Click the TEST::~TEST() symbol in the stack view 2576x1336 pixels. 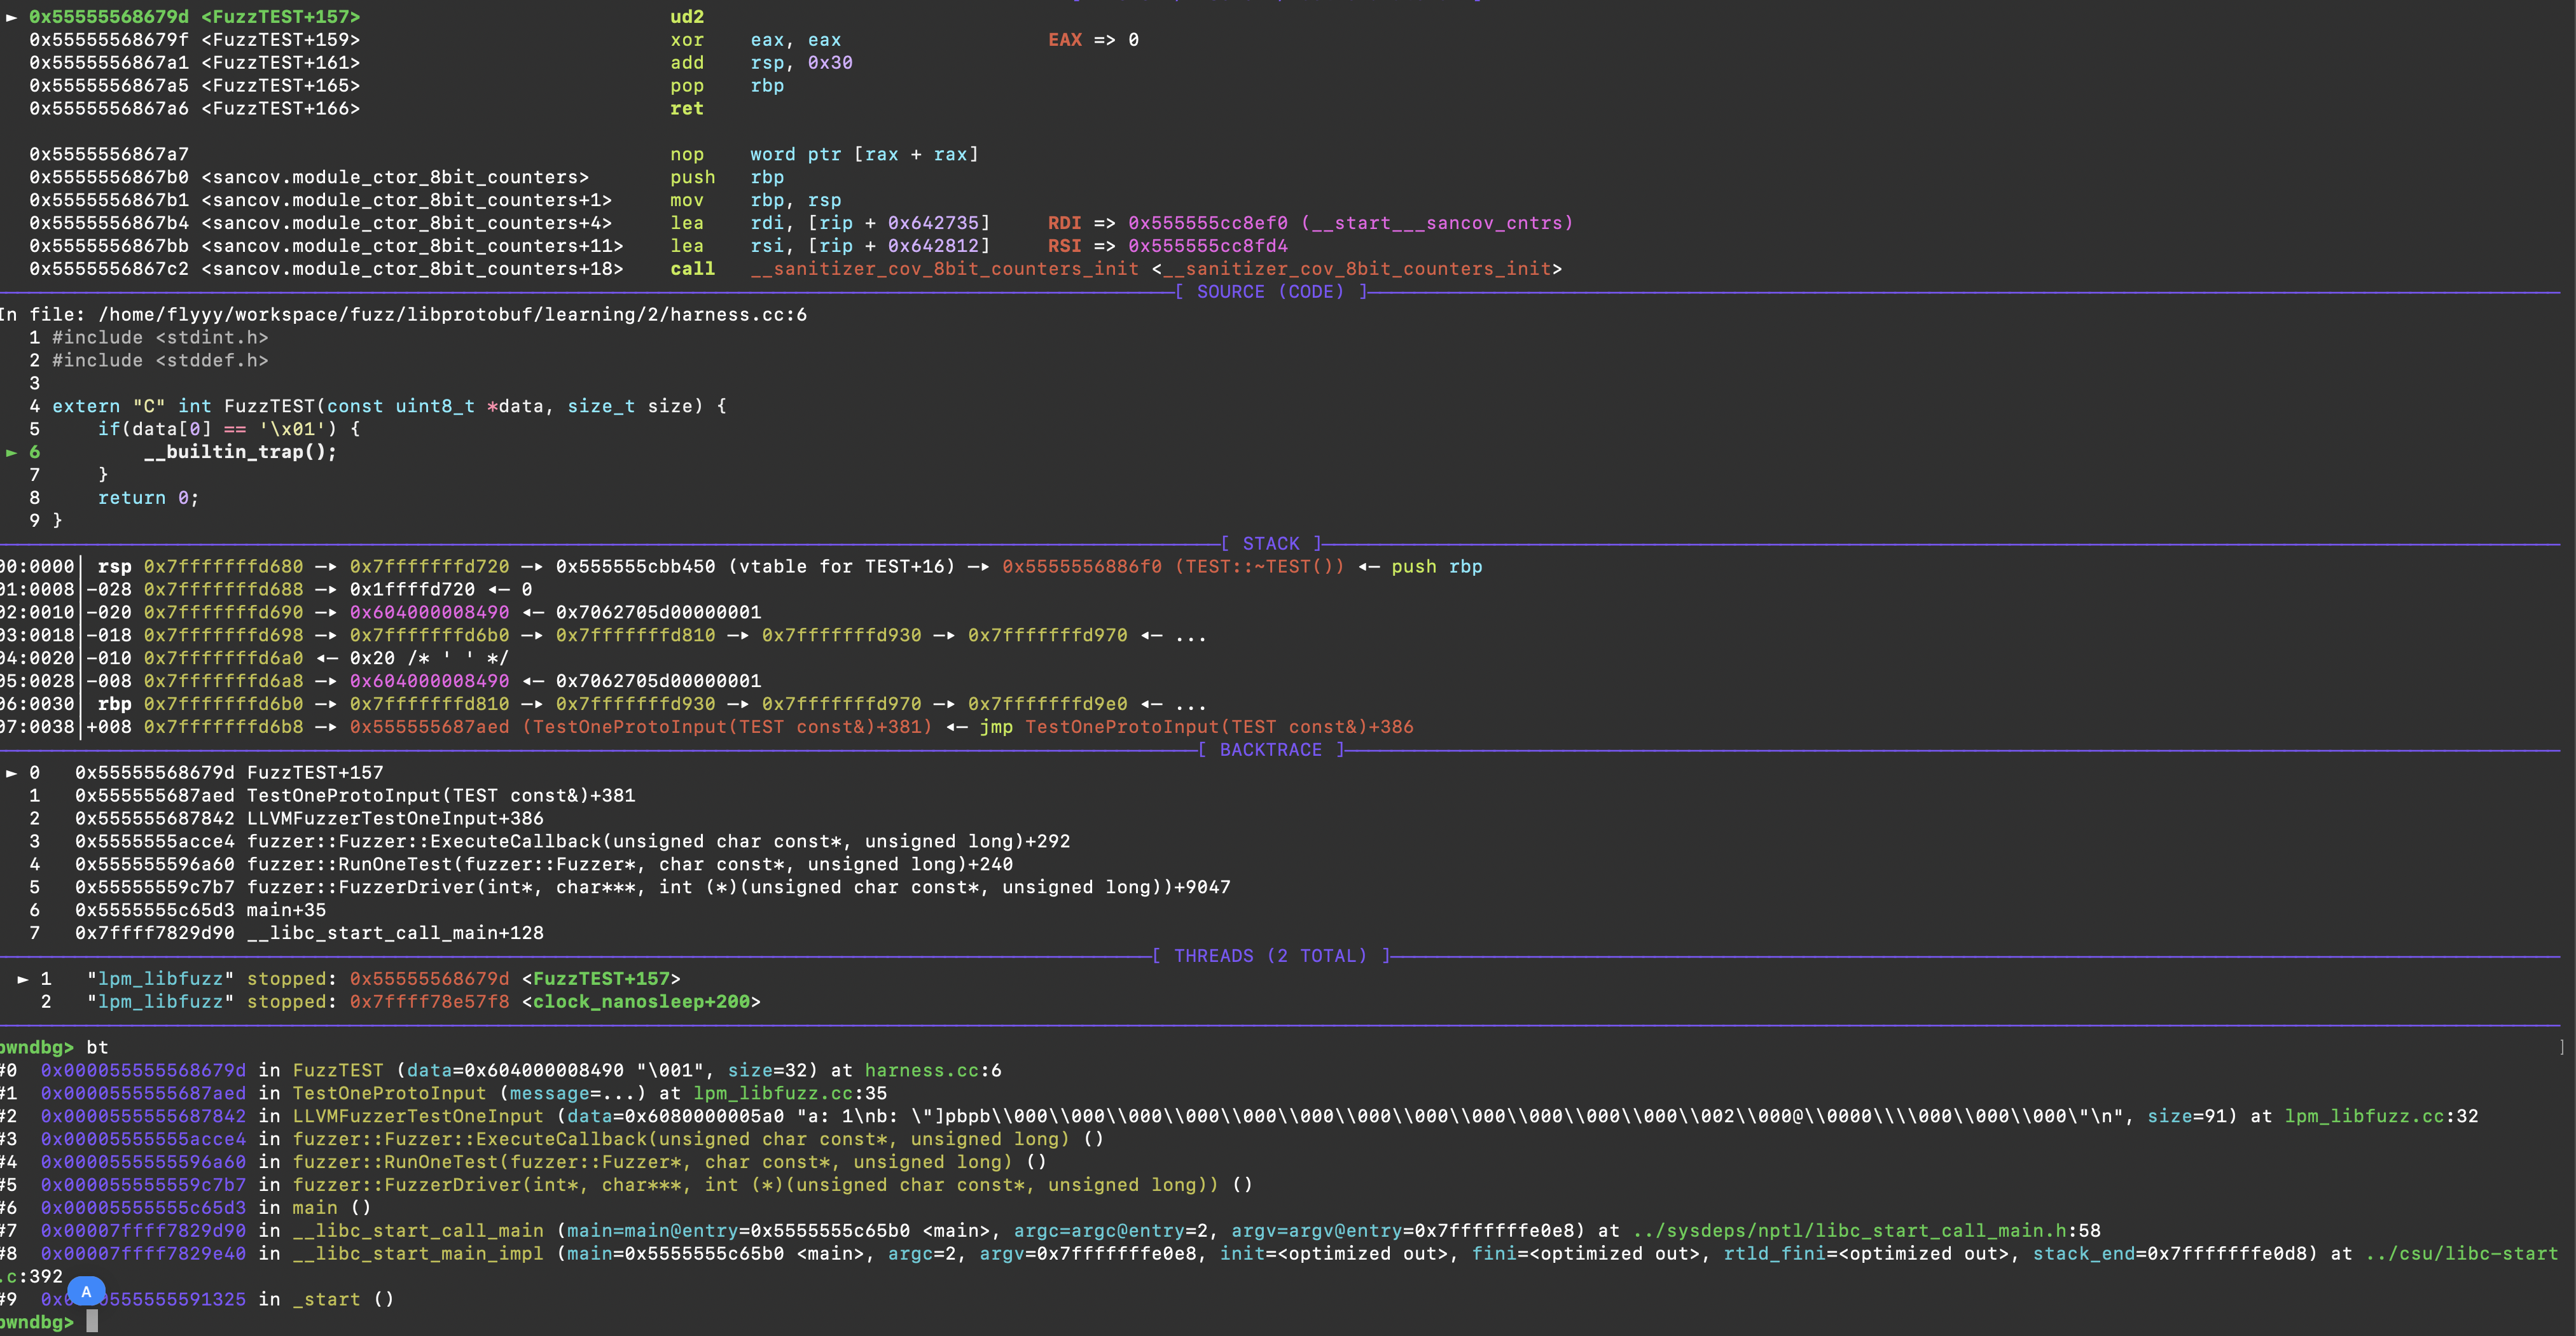click(1259, 567)
